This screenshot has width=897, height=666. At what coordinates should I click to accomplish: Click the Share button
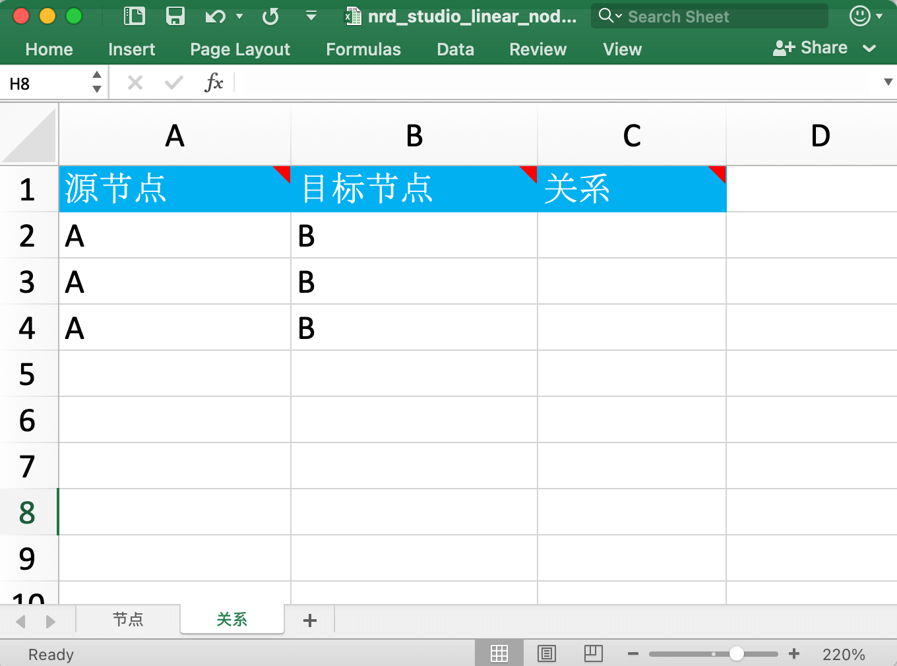pos(811,48)
